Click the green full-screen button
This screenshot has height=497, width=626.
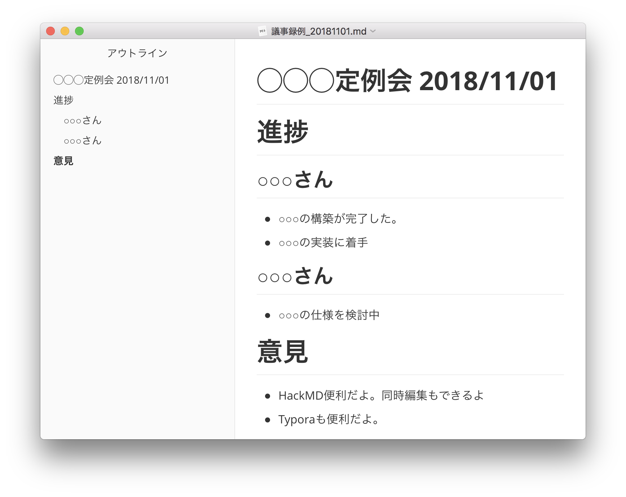(x=80, y=31)
